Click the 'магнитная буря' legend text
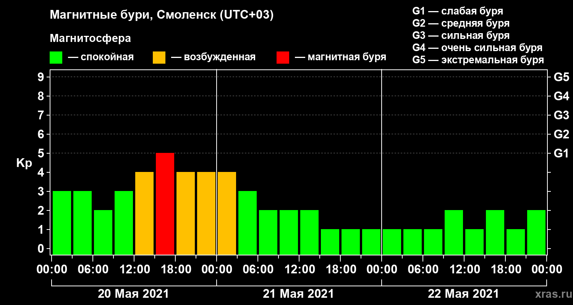573x305 pixels. (347, 58)
